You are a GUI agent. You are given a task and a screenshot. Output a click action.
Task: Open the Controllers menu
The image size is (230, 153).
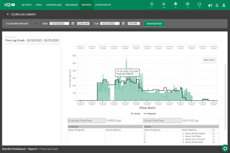[54, 5]
